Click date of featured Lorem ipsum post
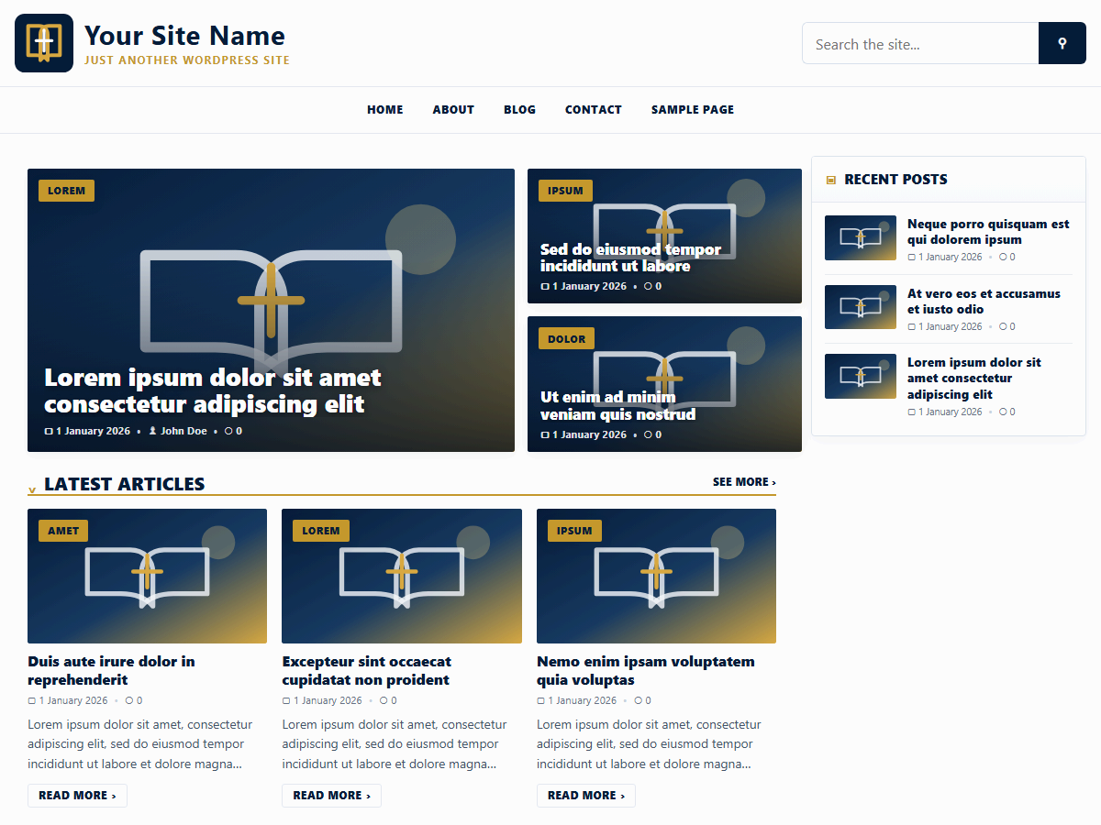This screenshot has width=1101, height=825. 87,431
